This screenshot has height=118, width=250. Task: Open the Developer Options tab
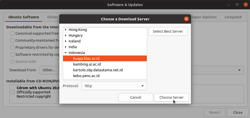(204, 17)
